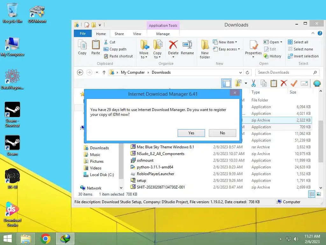This screenshot has width=326, height=245.
Task: Close the Internet Download Manager dialog
Action: click(x=235, y=93)
